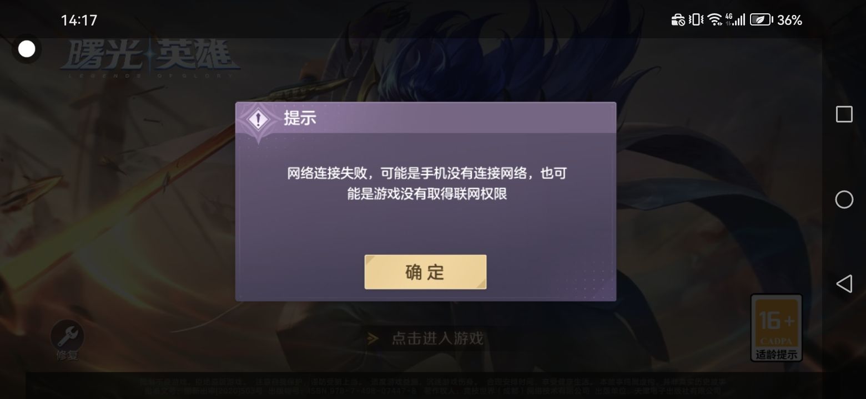
Task: Tap the Wi-Fi status icon
Action: [x=714, y=20]
